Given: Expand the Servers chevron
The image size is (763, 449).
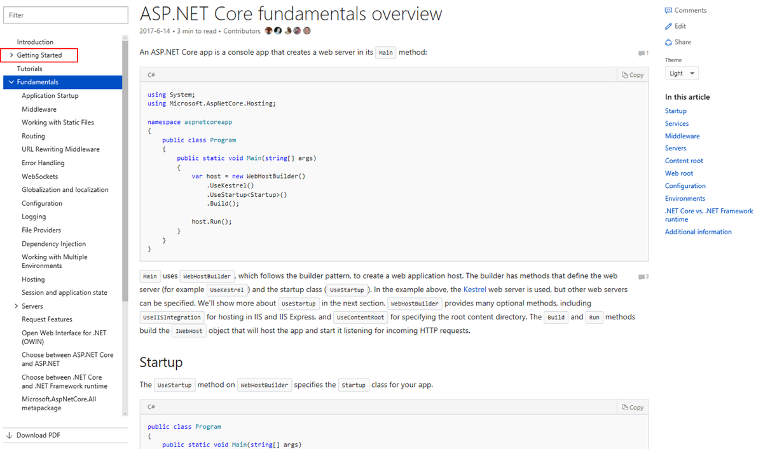Looking at the screenshot, I should point(16,306).
